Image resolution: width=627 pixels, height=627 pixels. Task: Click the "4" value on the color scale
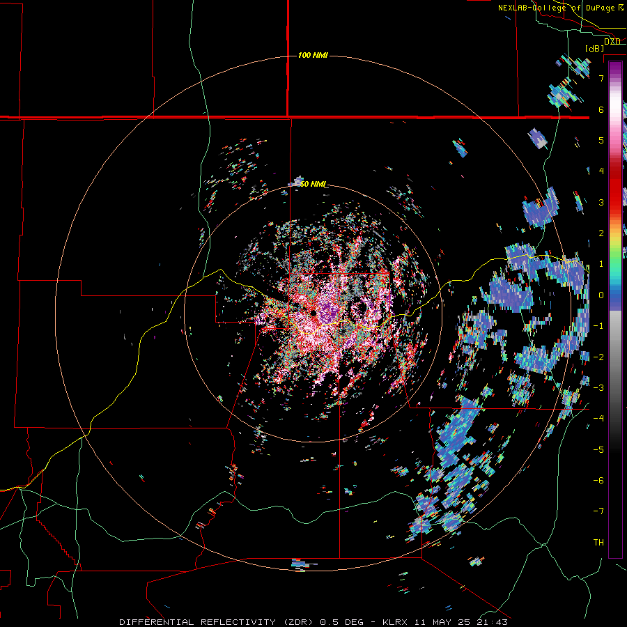pyautogui.click(x=601, y=171)
